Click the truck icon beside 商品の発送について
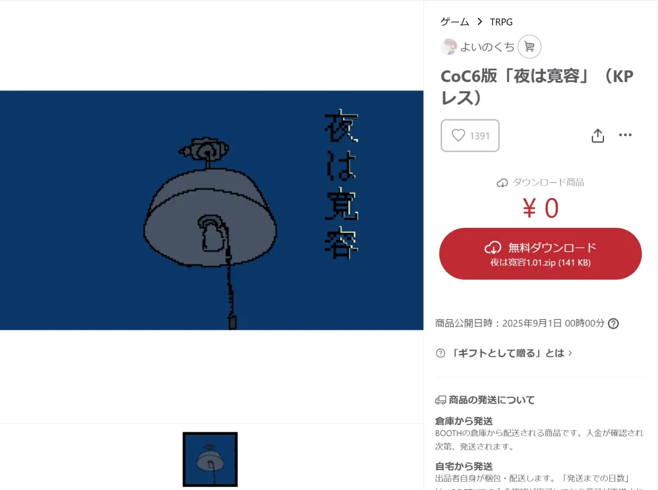This screenshot has width=658, height=490. (x=441, y=400)
